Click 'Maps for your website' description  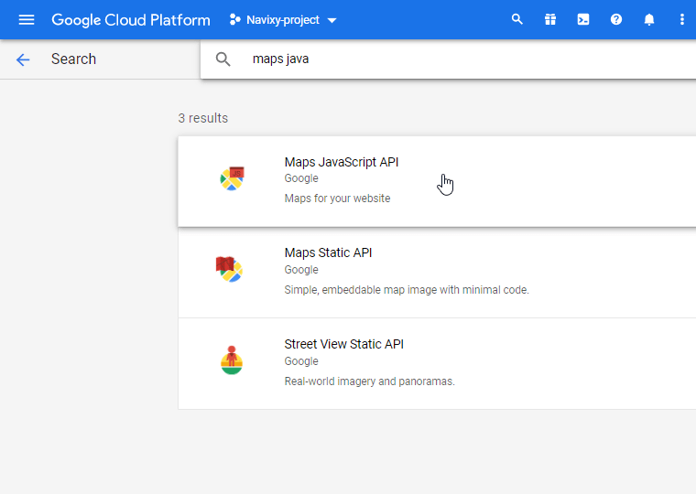pyautogui.click(x=337, y=199)
